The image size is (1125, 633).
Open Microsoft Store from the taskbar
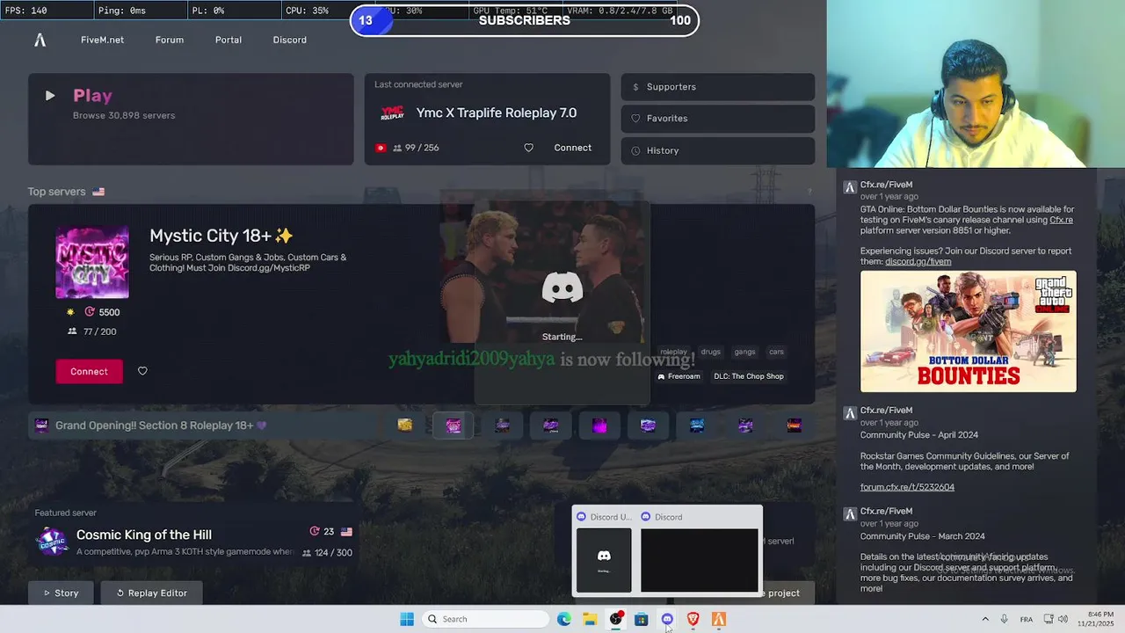pyautogui.click(x=642, y=619)
